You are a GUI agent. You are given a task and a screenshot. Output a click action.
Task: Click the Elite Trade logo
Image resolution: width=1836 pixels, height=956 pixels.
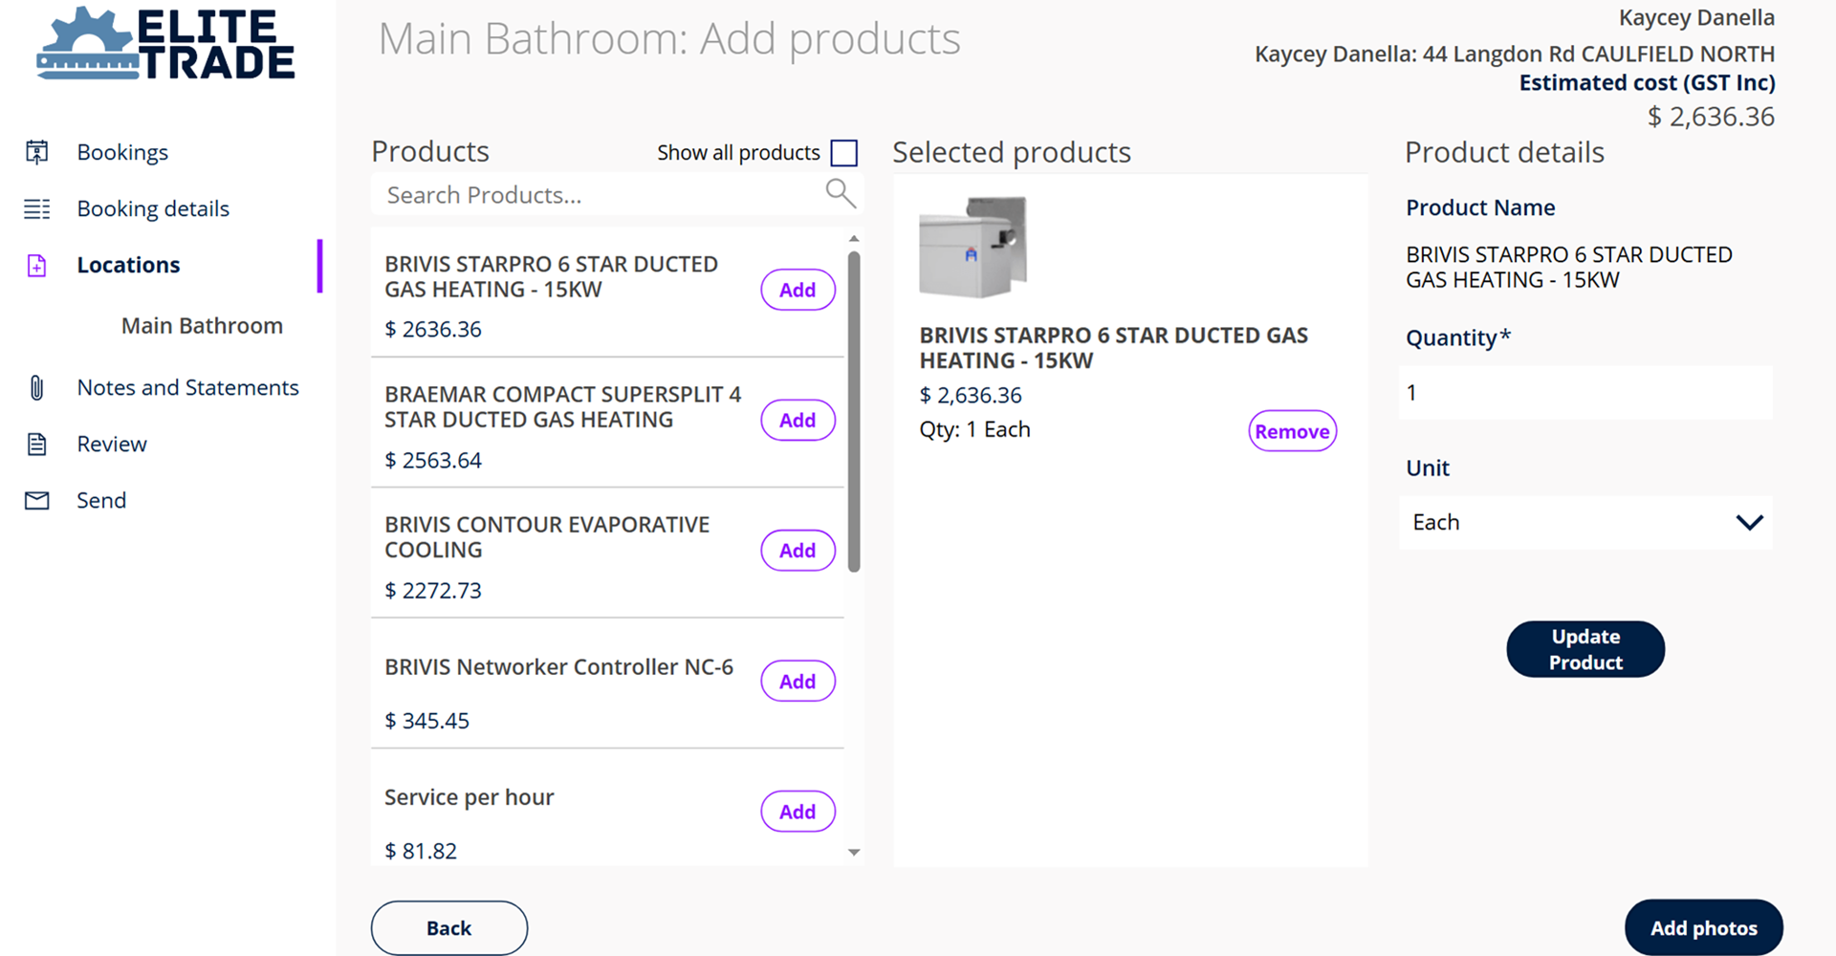165,45
